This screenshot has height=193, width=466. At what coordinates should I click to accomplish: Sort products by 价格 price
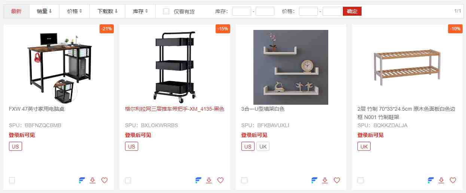(x=74, y=11)
